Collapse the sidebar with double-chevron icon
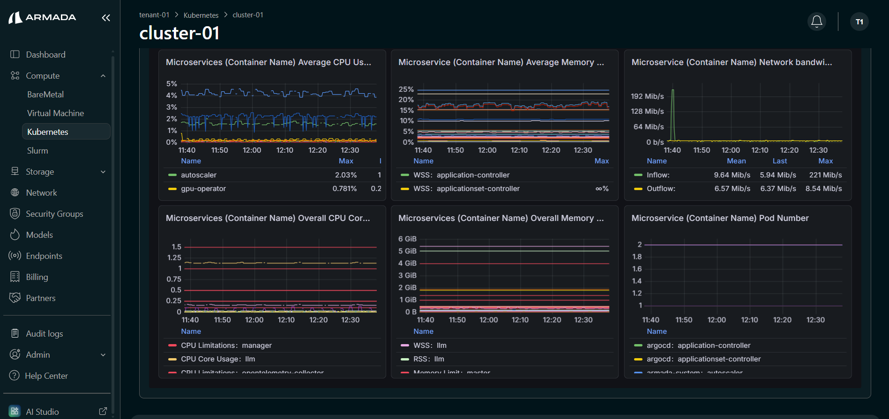889x419 pixels. pyautogui.click(x=106, y=18)
